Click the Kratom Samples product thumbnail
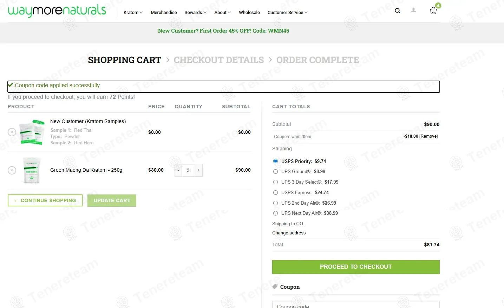 [32, 132]
